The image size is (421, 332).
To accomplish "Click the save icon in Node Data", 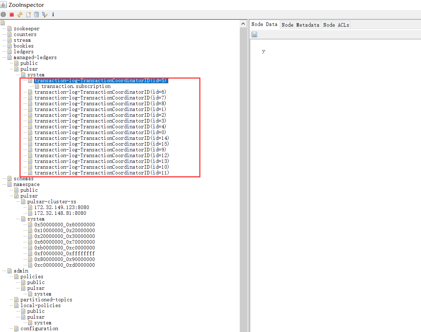I will pos(254,34).
